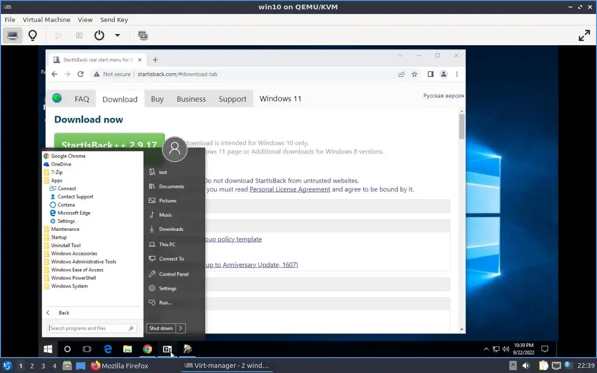Switch VM viewer to fullscreen
The image size is (597, 373).
pos(584,35)
